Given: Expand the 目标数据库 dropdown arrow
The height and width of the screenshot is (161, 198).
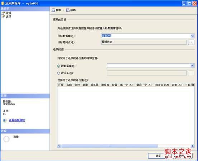Looking at the screenshot, I should pos(192,36).
